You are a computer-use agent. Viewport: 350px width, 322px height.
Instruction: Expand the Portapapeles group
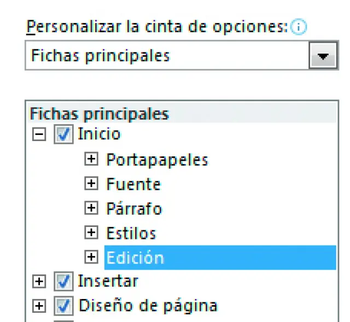point(92,160)
